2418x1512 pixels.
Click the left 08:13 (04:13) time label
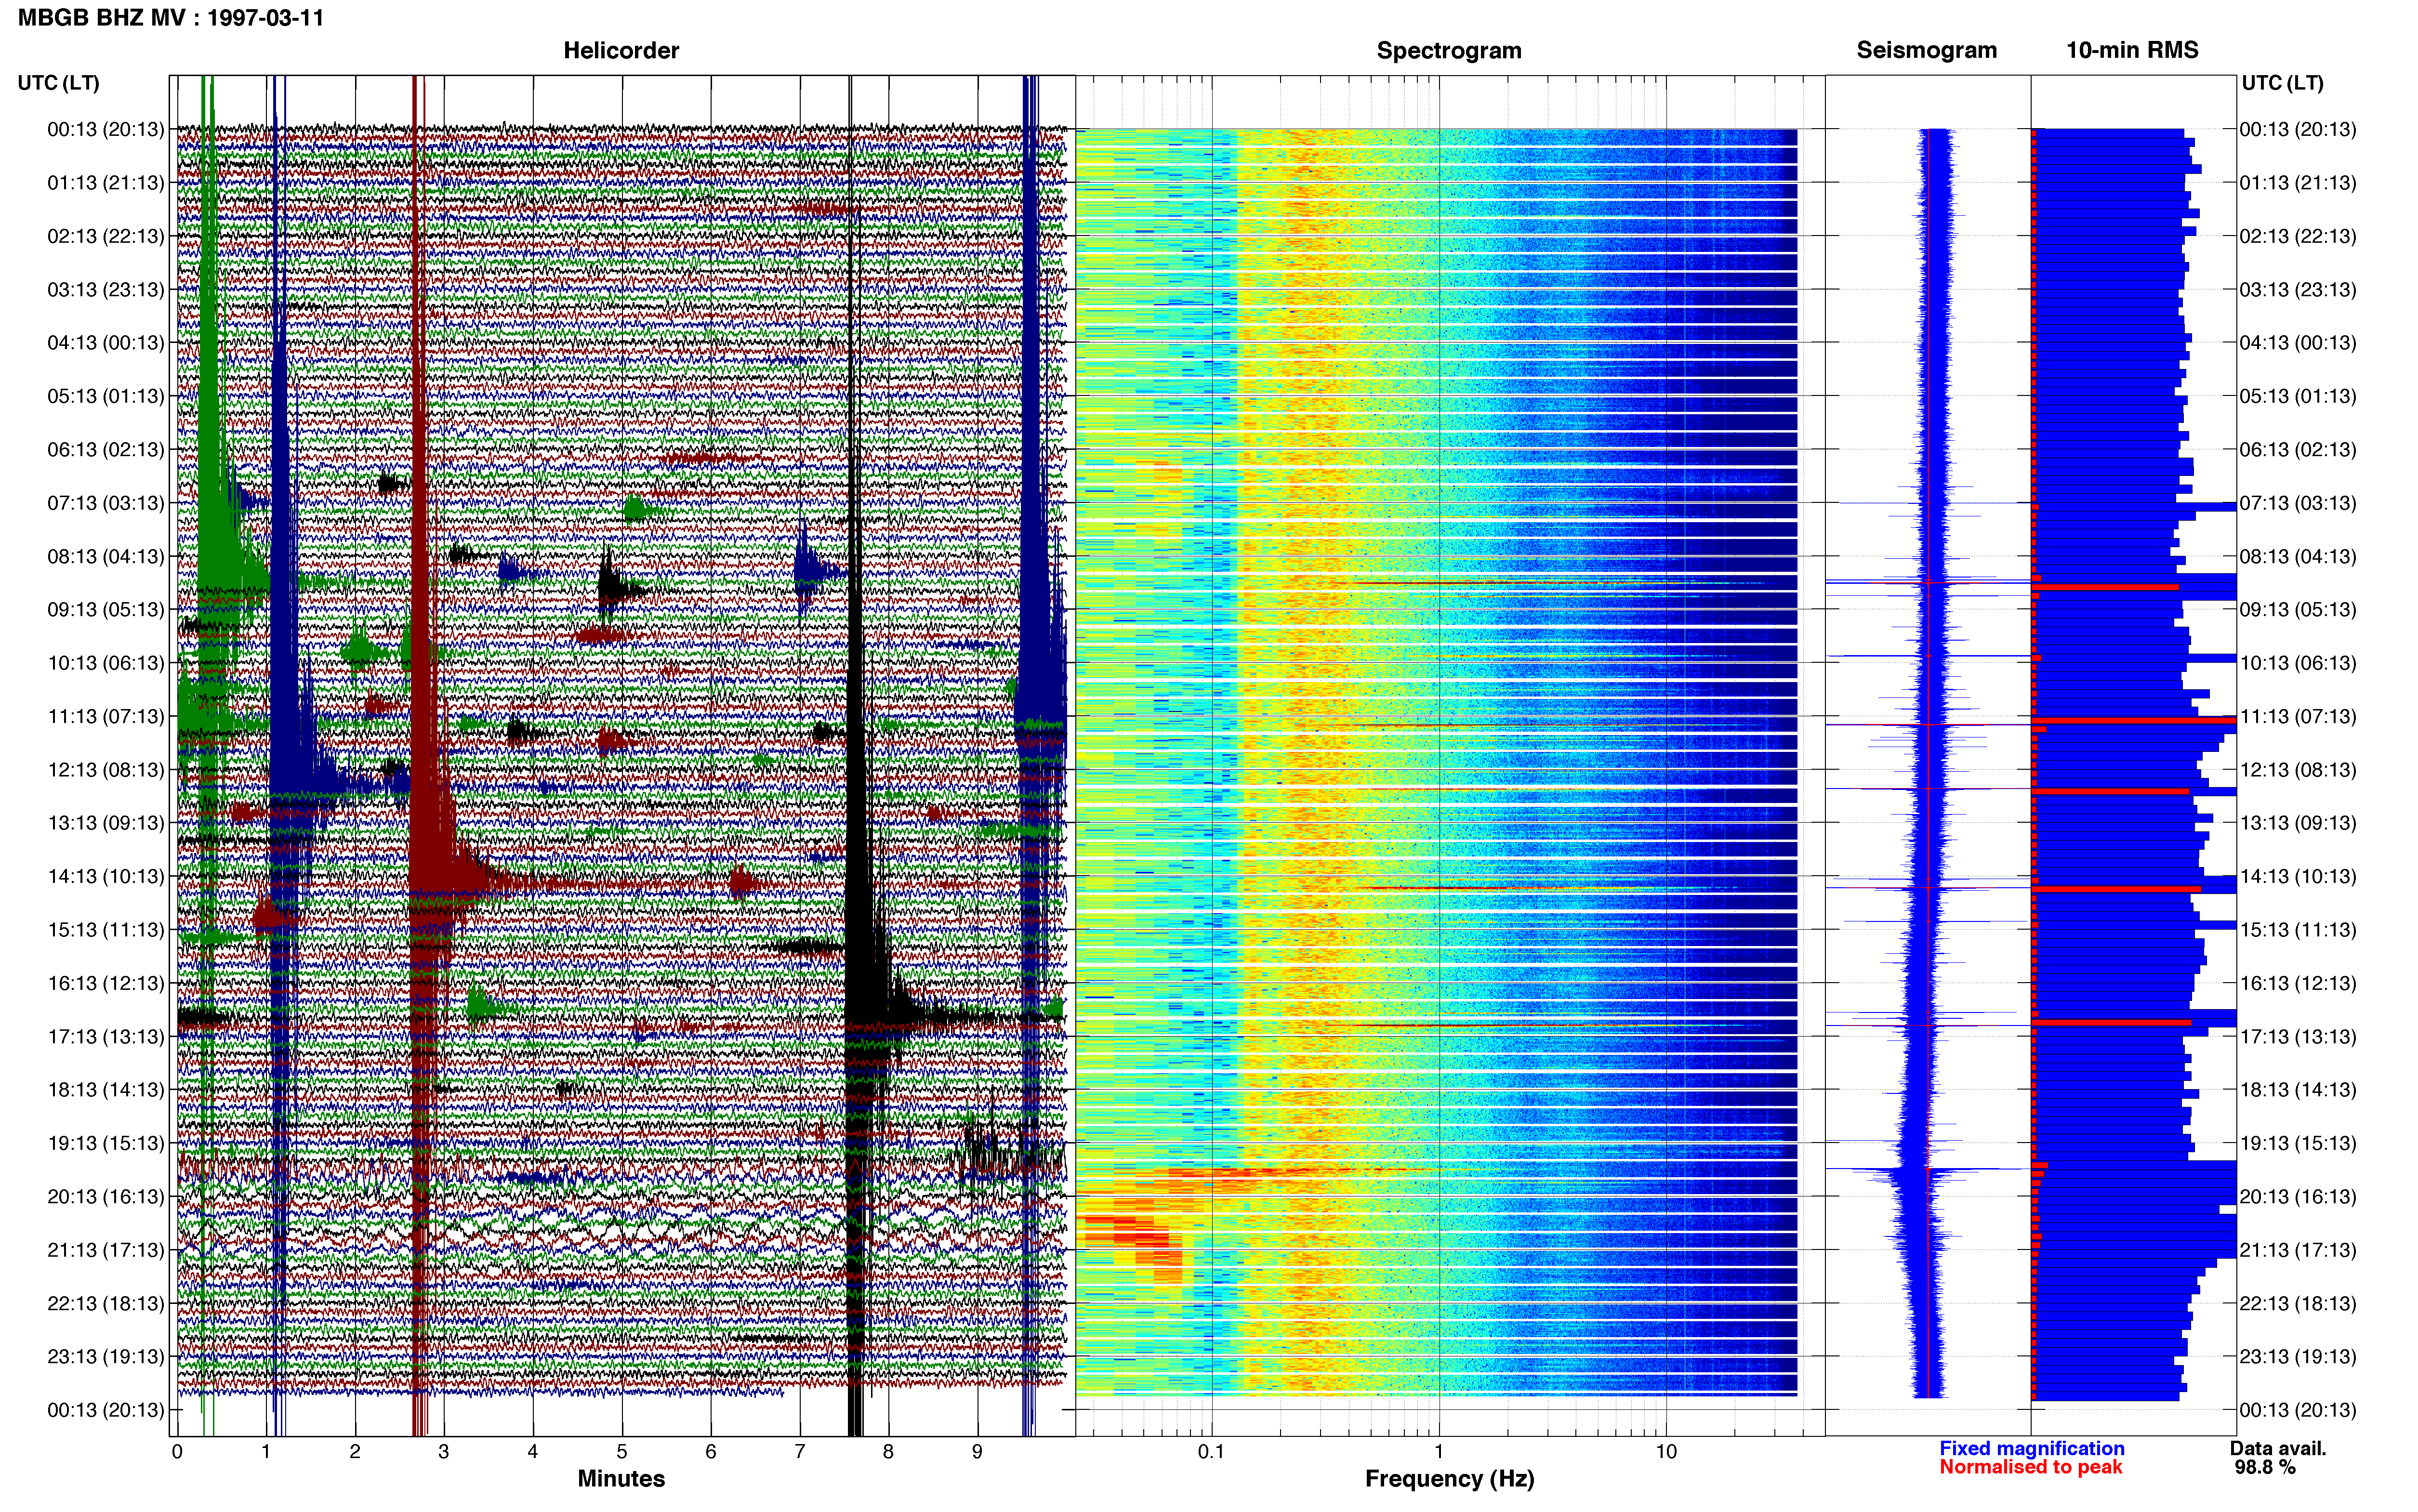106,556
